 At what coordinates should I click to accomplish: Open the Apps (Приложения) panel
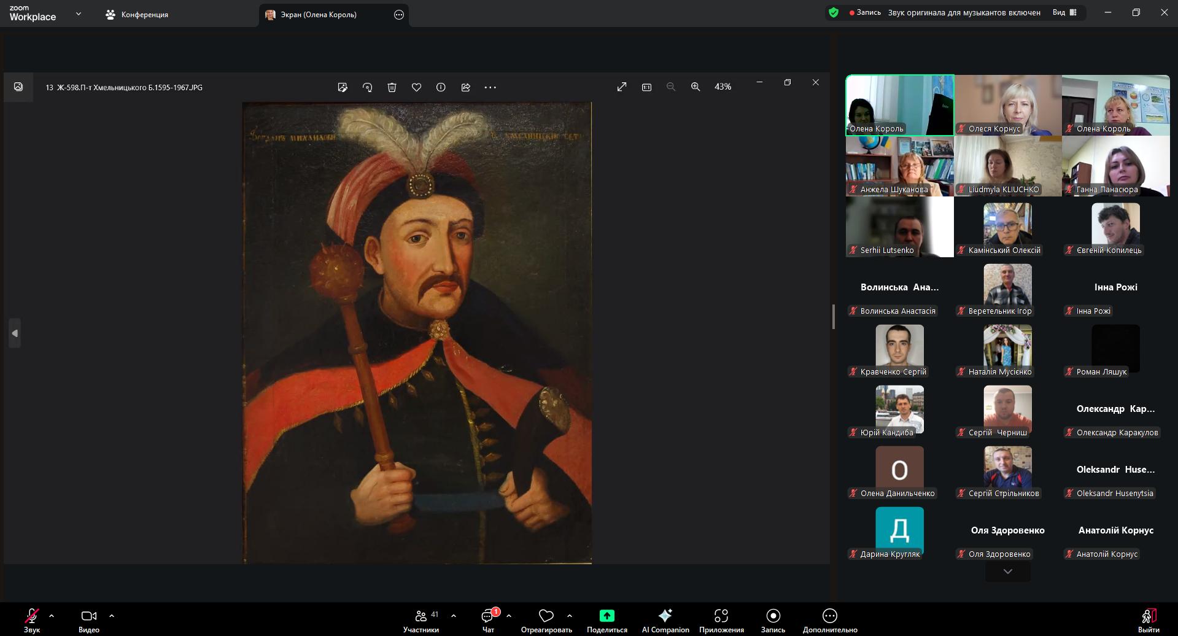click(721, 616)
